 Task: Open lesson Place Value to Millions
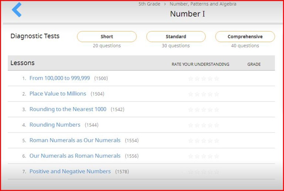pos(58,94)
